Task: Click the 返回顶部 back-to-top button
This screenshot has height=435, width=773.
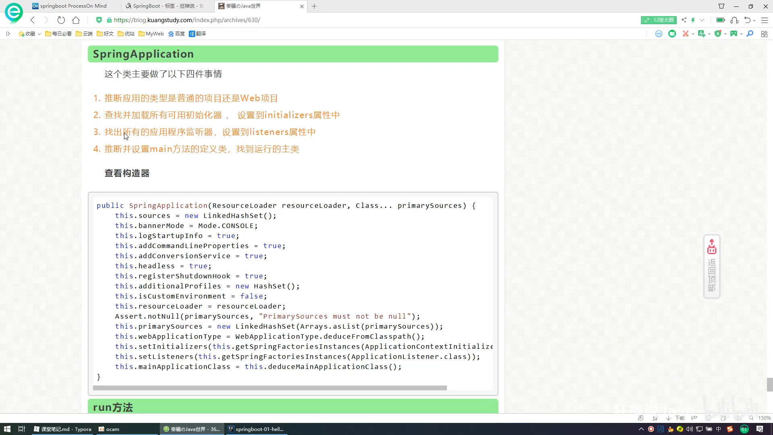Action: [x=711, y=267]
